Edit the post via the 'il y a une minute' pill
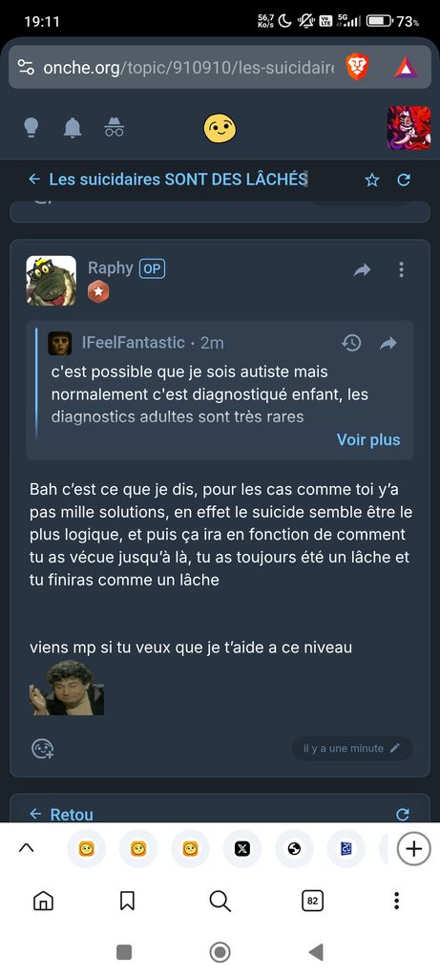Image resolution: width=440 pixels, height=978 pixels. pyautogui.click(x=351, y=749)
